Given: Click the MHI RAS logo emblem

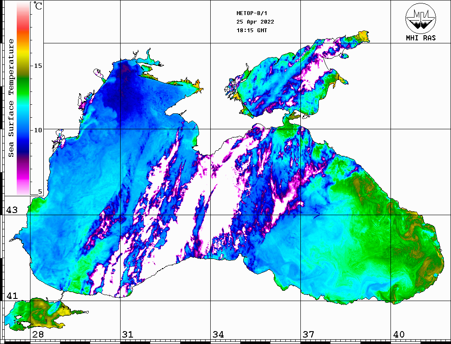Looking at the screenshot, I should coord(421,18).
